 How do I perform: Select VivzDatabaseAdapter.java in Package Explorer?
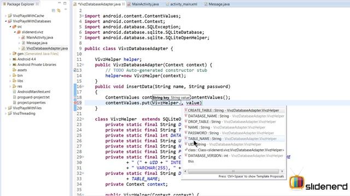(x=47, y=48)
